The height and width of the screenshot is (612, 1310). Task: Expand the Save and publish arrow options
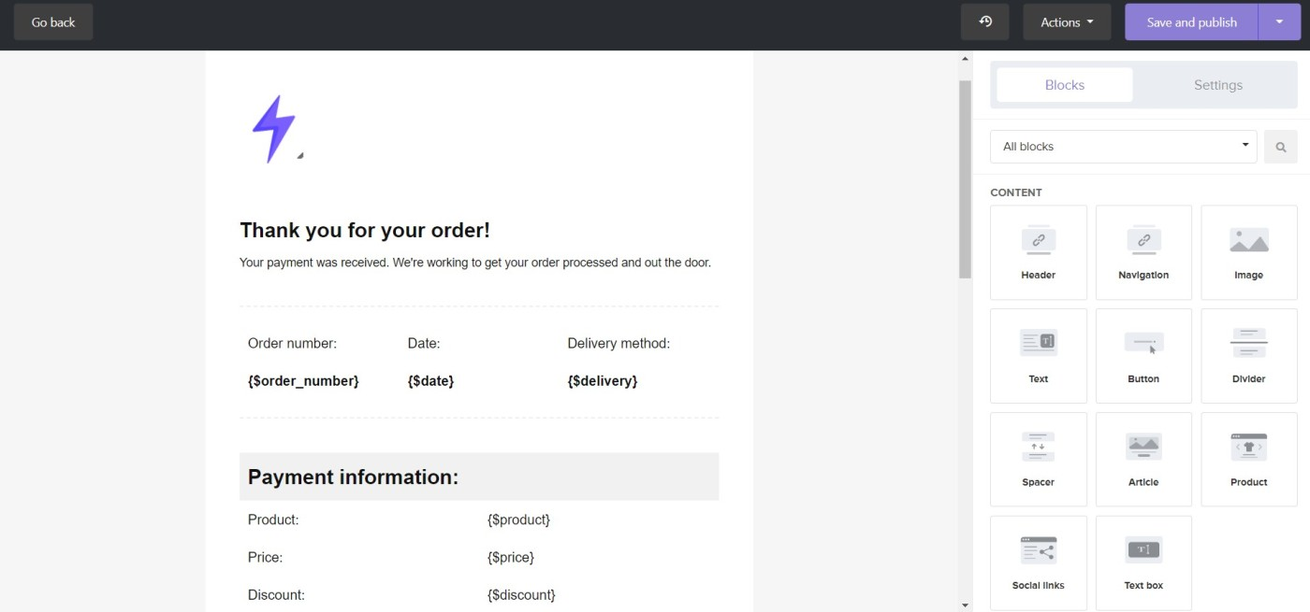coord(1279,22)
